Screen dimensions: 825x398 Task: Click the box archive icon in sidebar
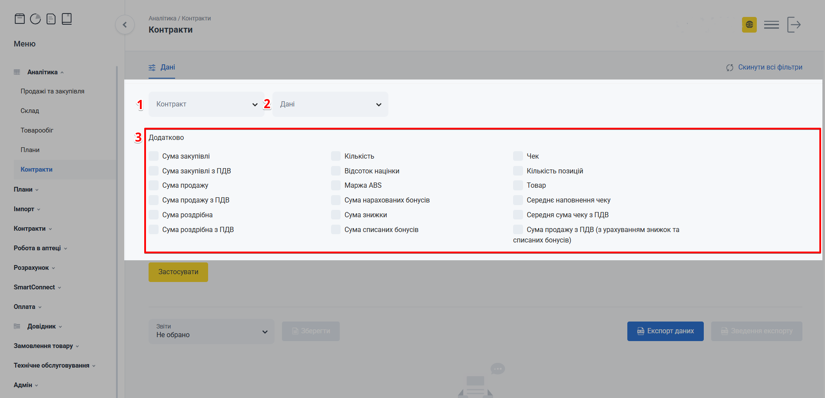click(x=20, y=19)
